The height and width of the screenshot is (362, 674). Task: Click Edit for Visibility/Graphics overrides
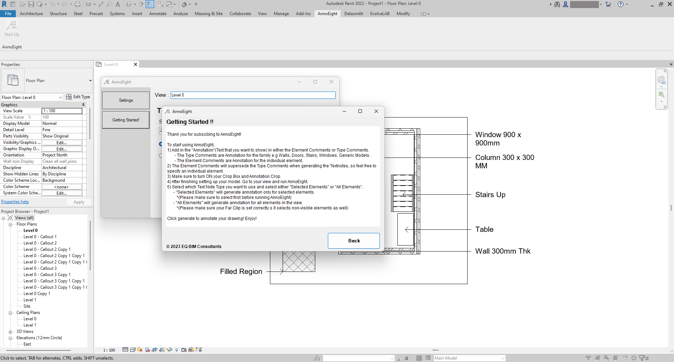62,142
